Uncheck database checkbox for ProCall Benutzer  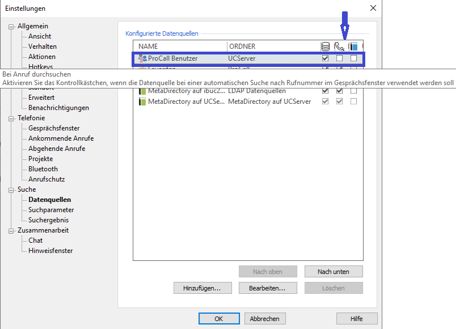[325, 58]
